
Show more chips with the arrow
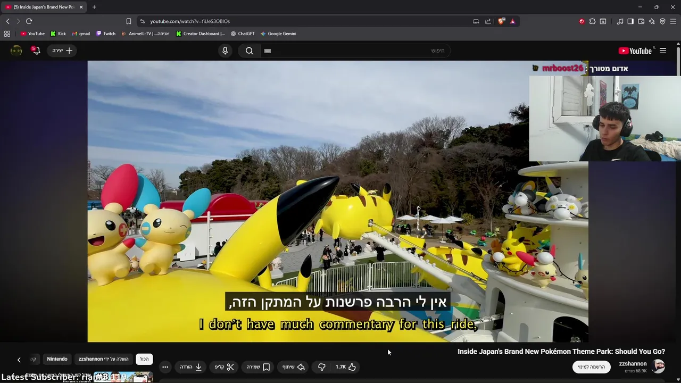tap(19, 360)
